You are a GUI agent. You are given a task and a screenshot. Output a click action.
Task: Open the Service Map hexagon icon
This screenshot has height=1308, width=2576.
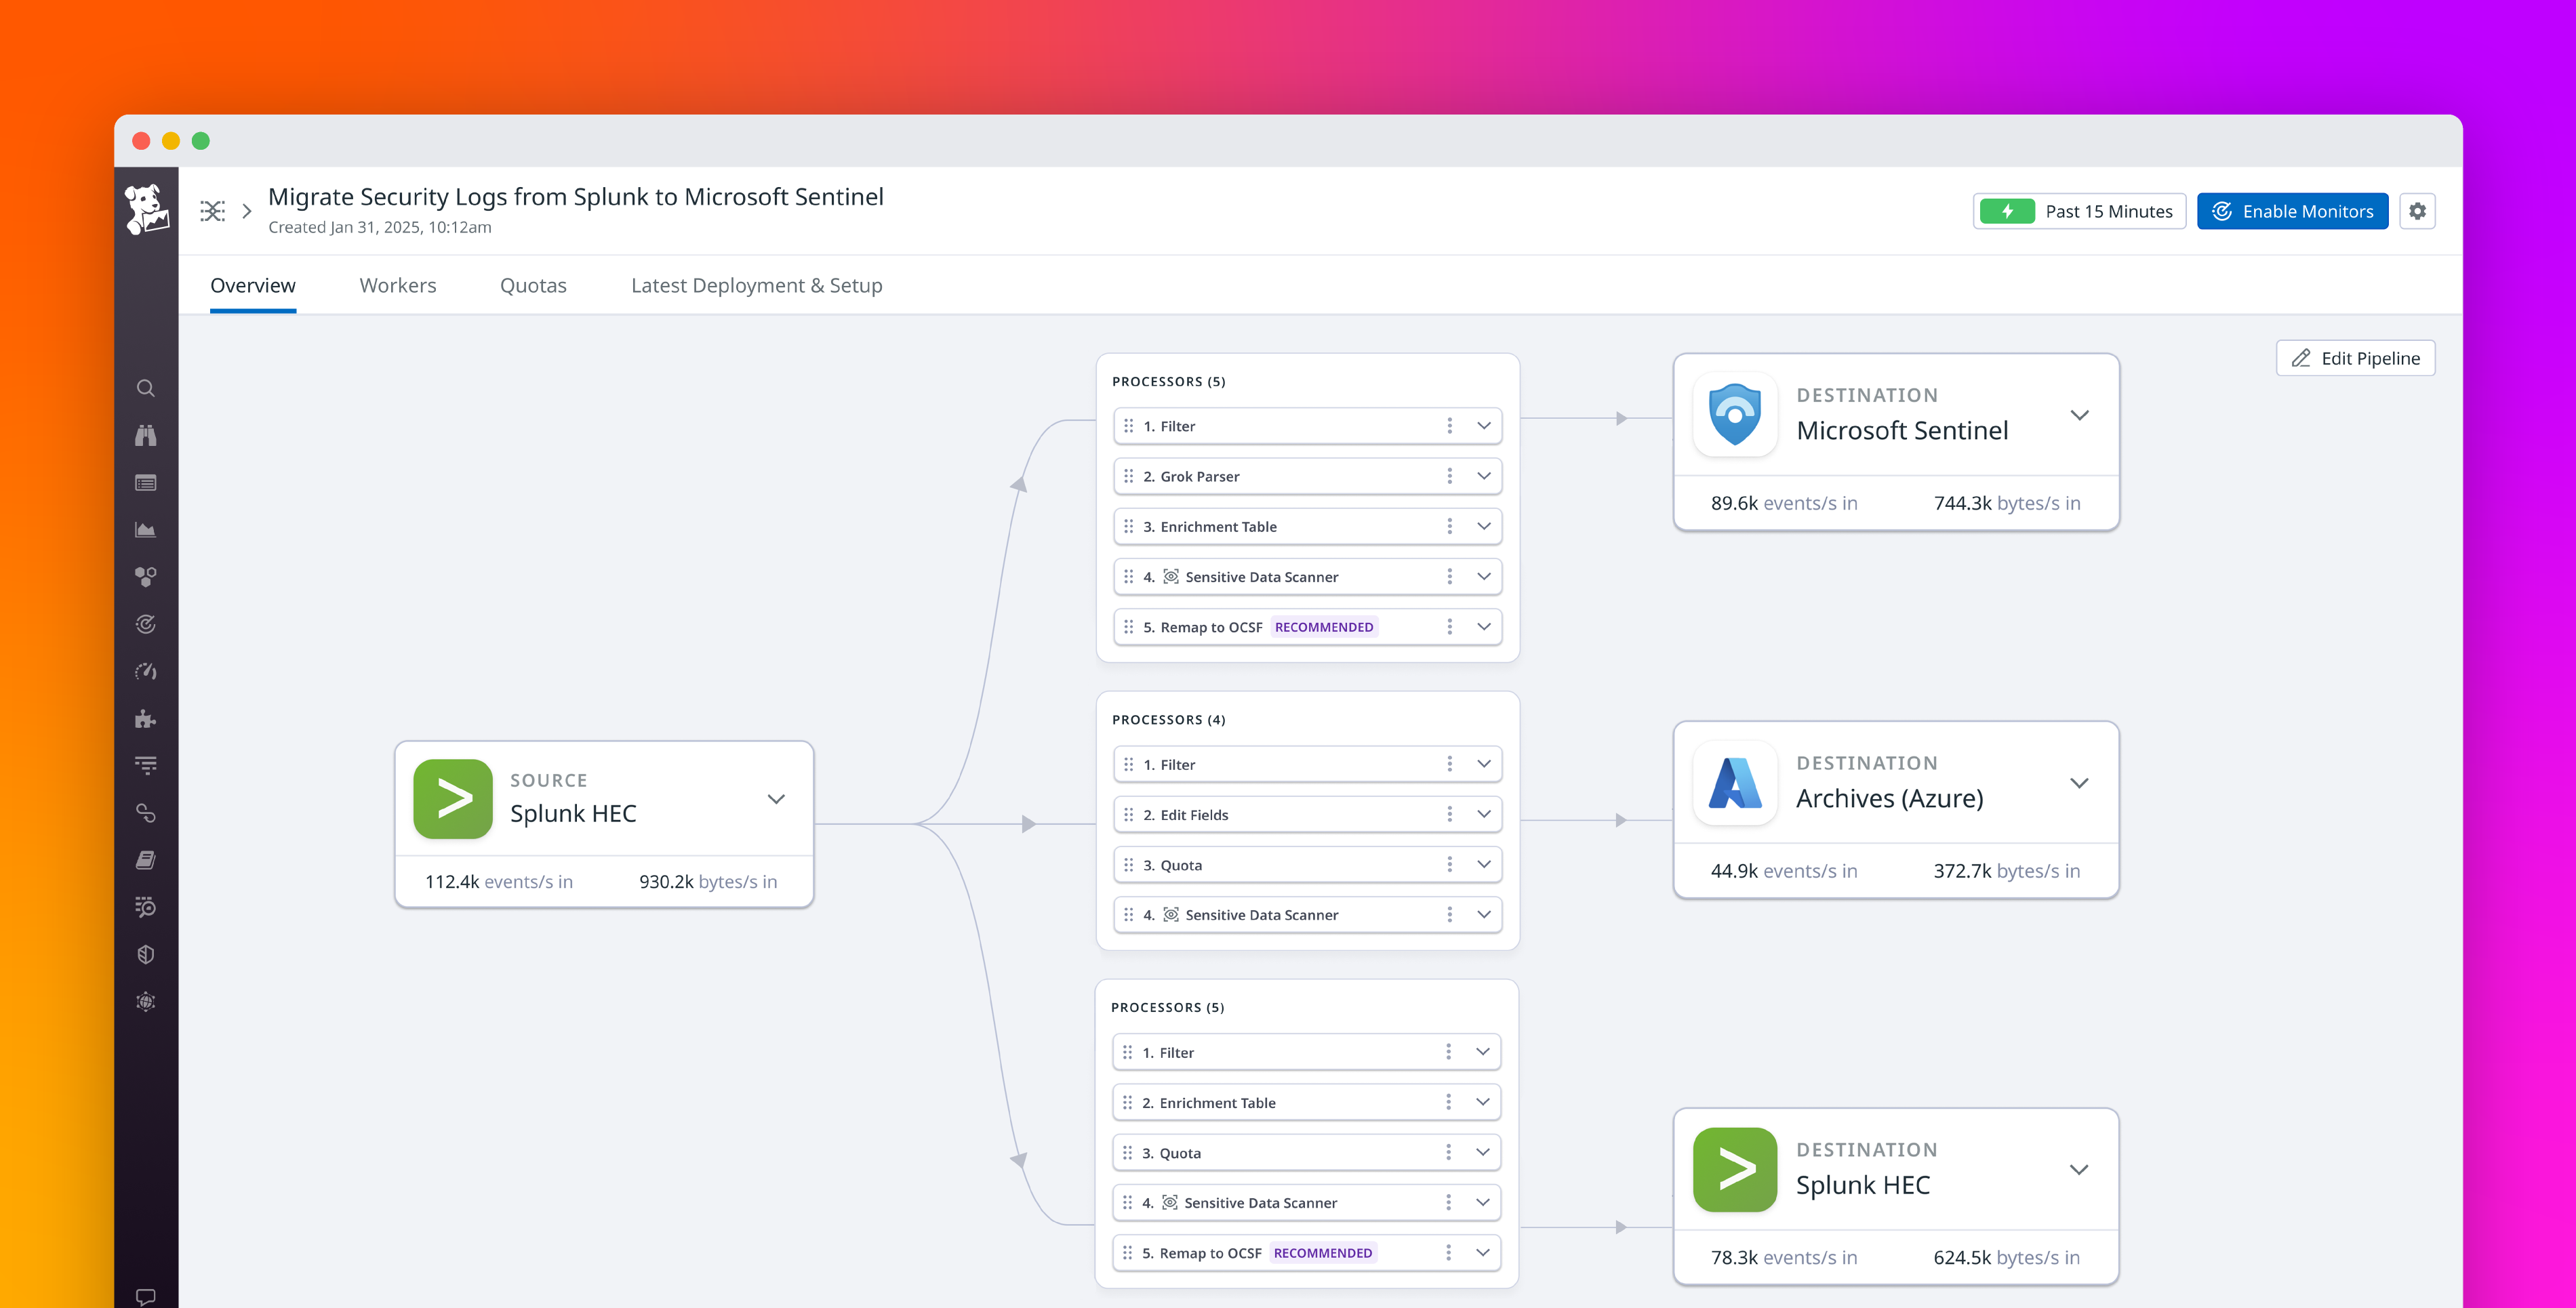pos(146,576)
